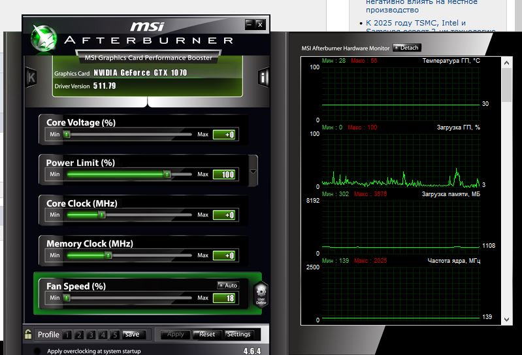Select profile slot 5
522x355 pixels.
click(115, 335)
